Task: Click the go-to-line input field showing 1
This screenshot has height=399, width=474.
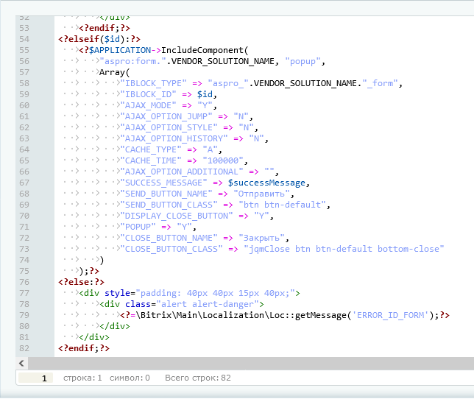Action: tap(35, 378)
